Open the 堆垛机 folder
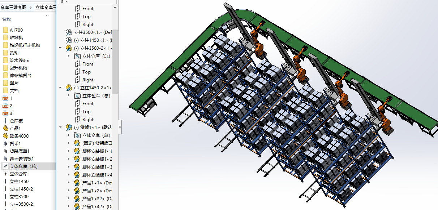438x210 pixels. (x=16, y=38)
